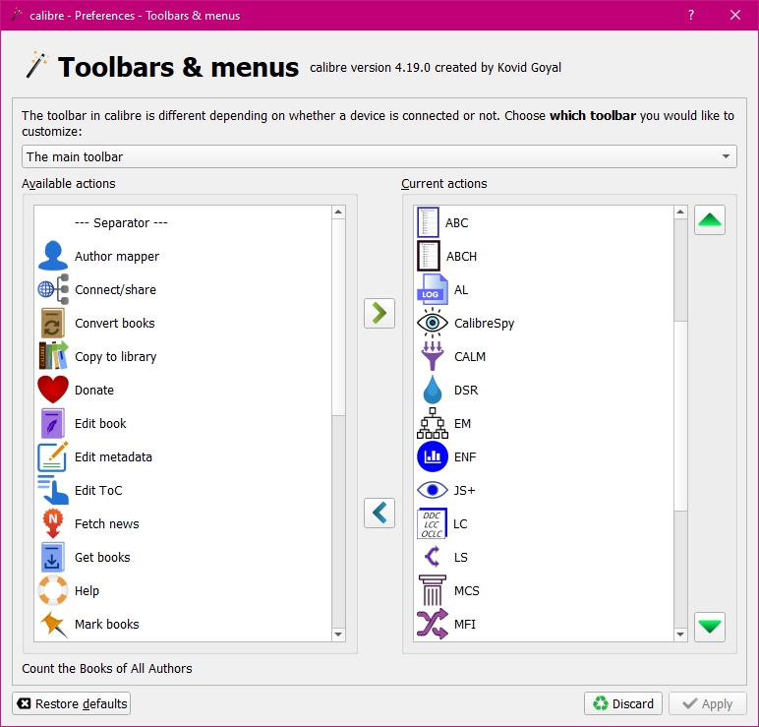Screen dimensions: 759x727
Task: Click the DSR water drop icon
Action: point(433,390)
